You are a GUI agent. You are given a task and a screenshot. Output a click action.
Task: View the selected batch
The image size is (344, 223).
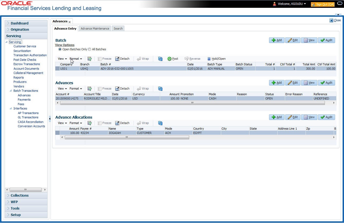point(309,40)
